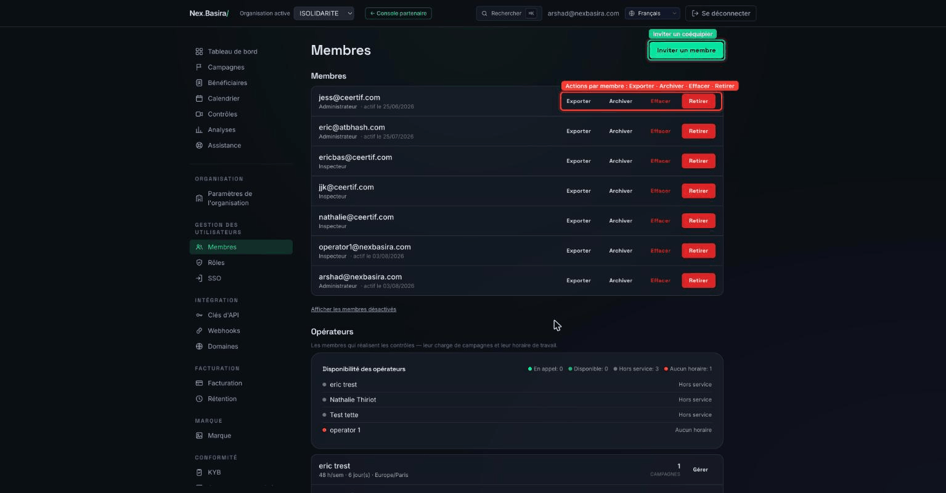This screenshot has width=946, height=493.
Task: Click the Rétention clock icon
Action: point(199,399)
